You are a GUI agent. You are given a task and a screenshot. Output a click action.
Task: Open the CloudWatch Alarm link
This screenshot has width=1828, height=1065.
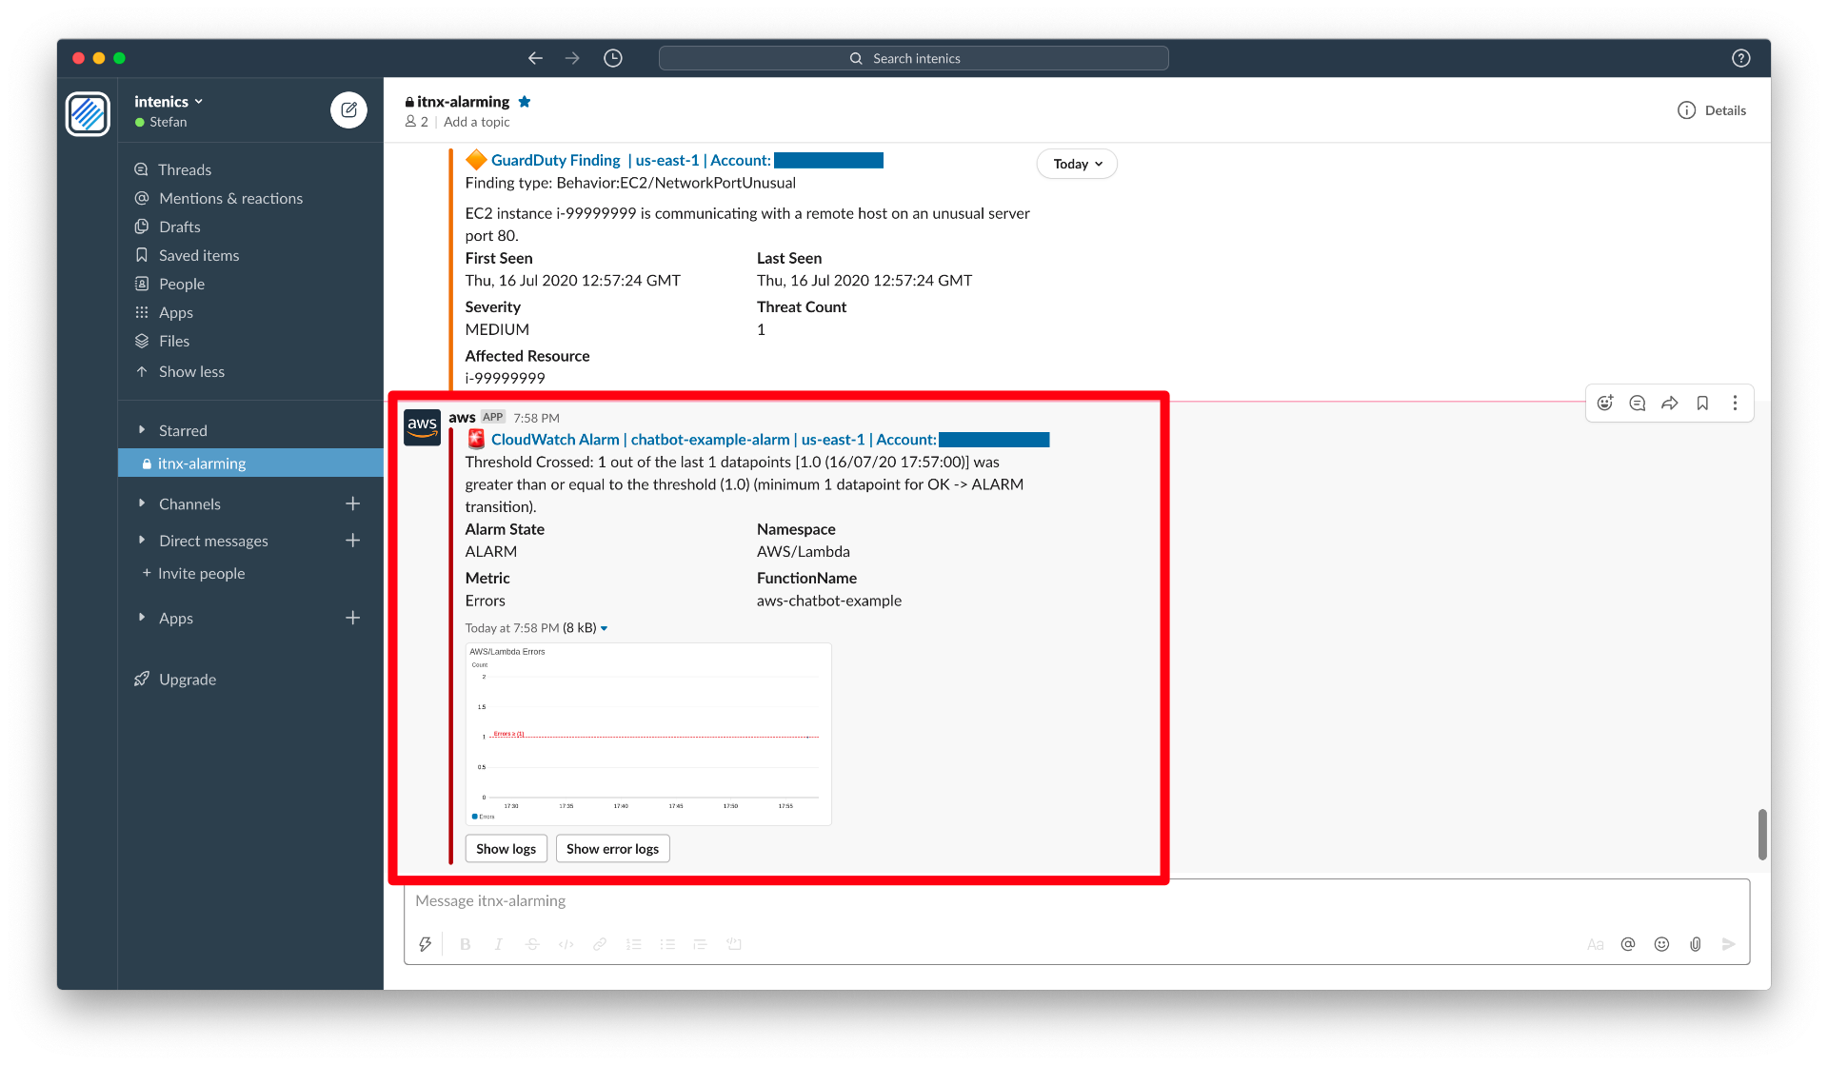tap(555, 440)
